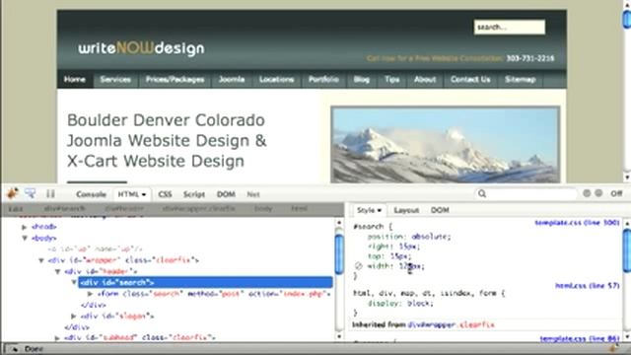Open the Tips navigation item

391,79
